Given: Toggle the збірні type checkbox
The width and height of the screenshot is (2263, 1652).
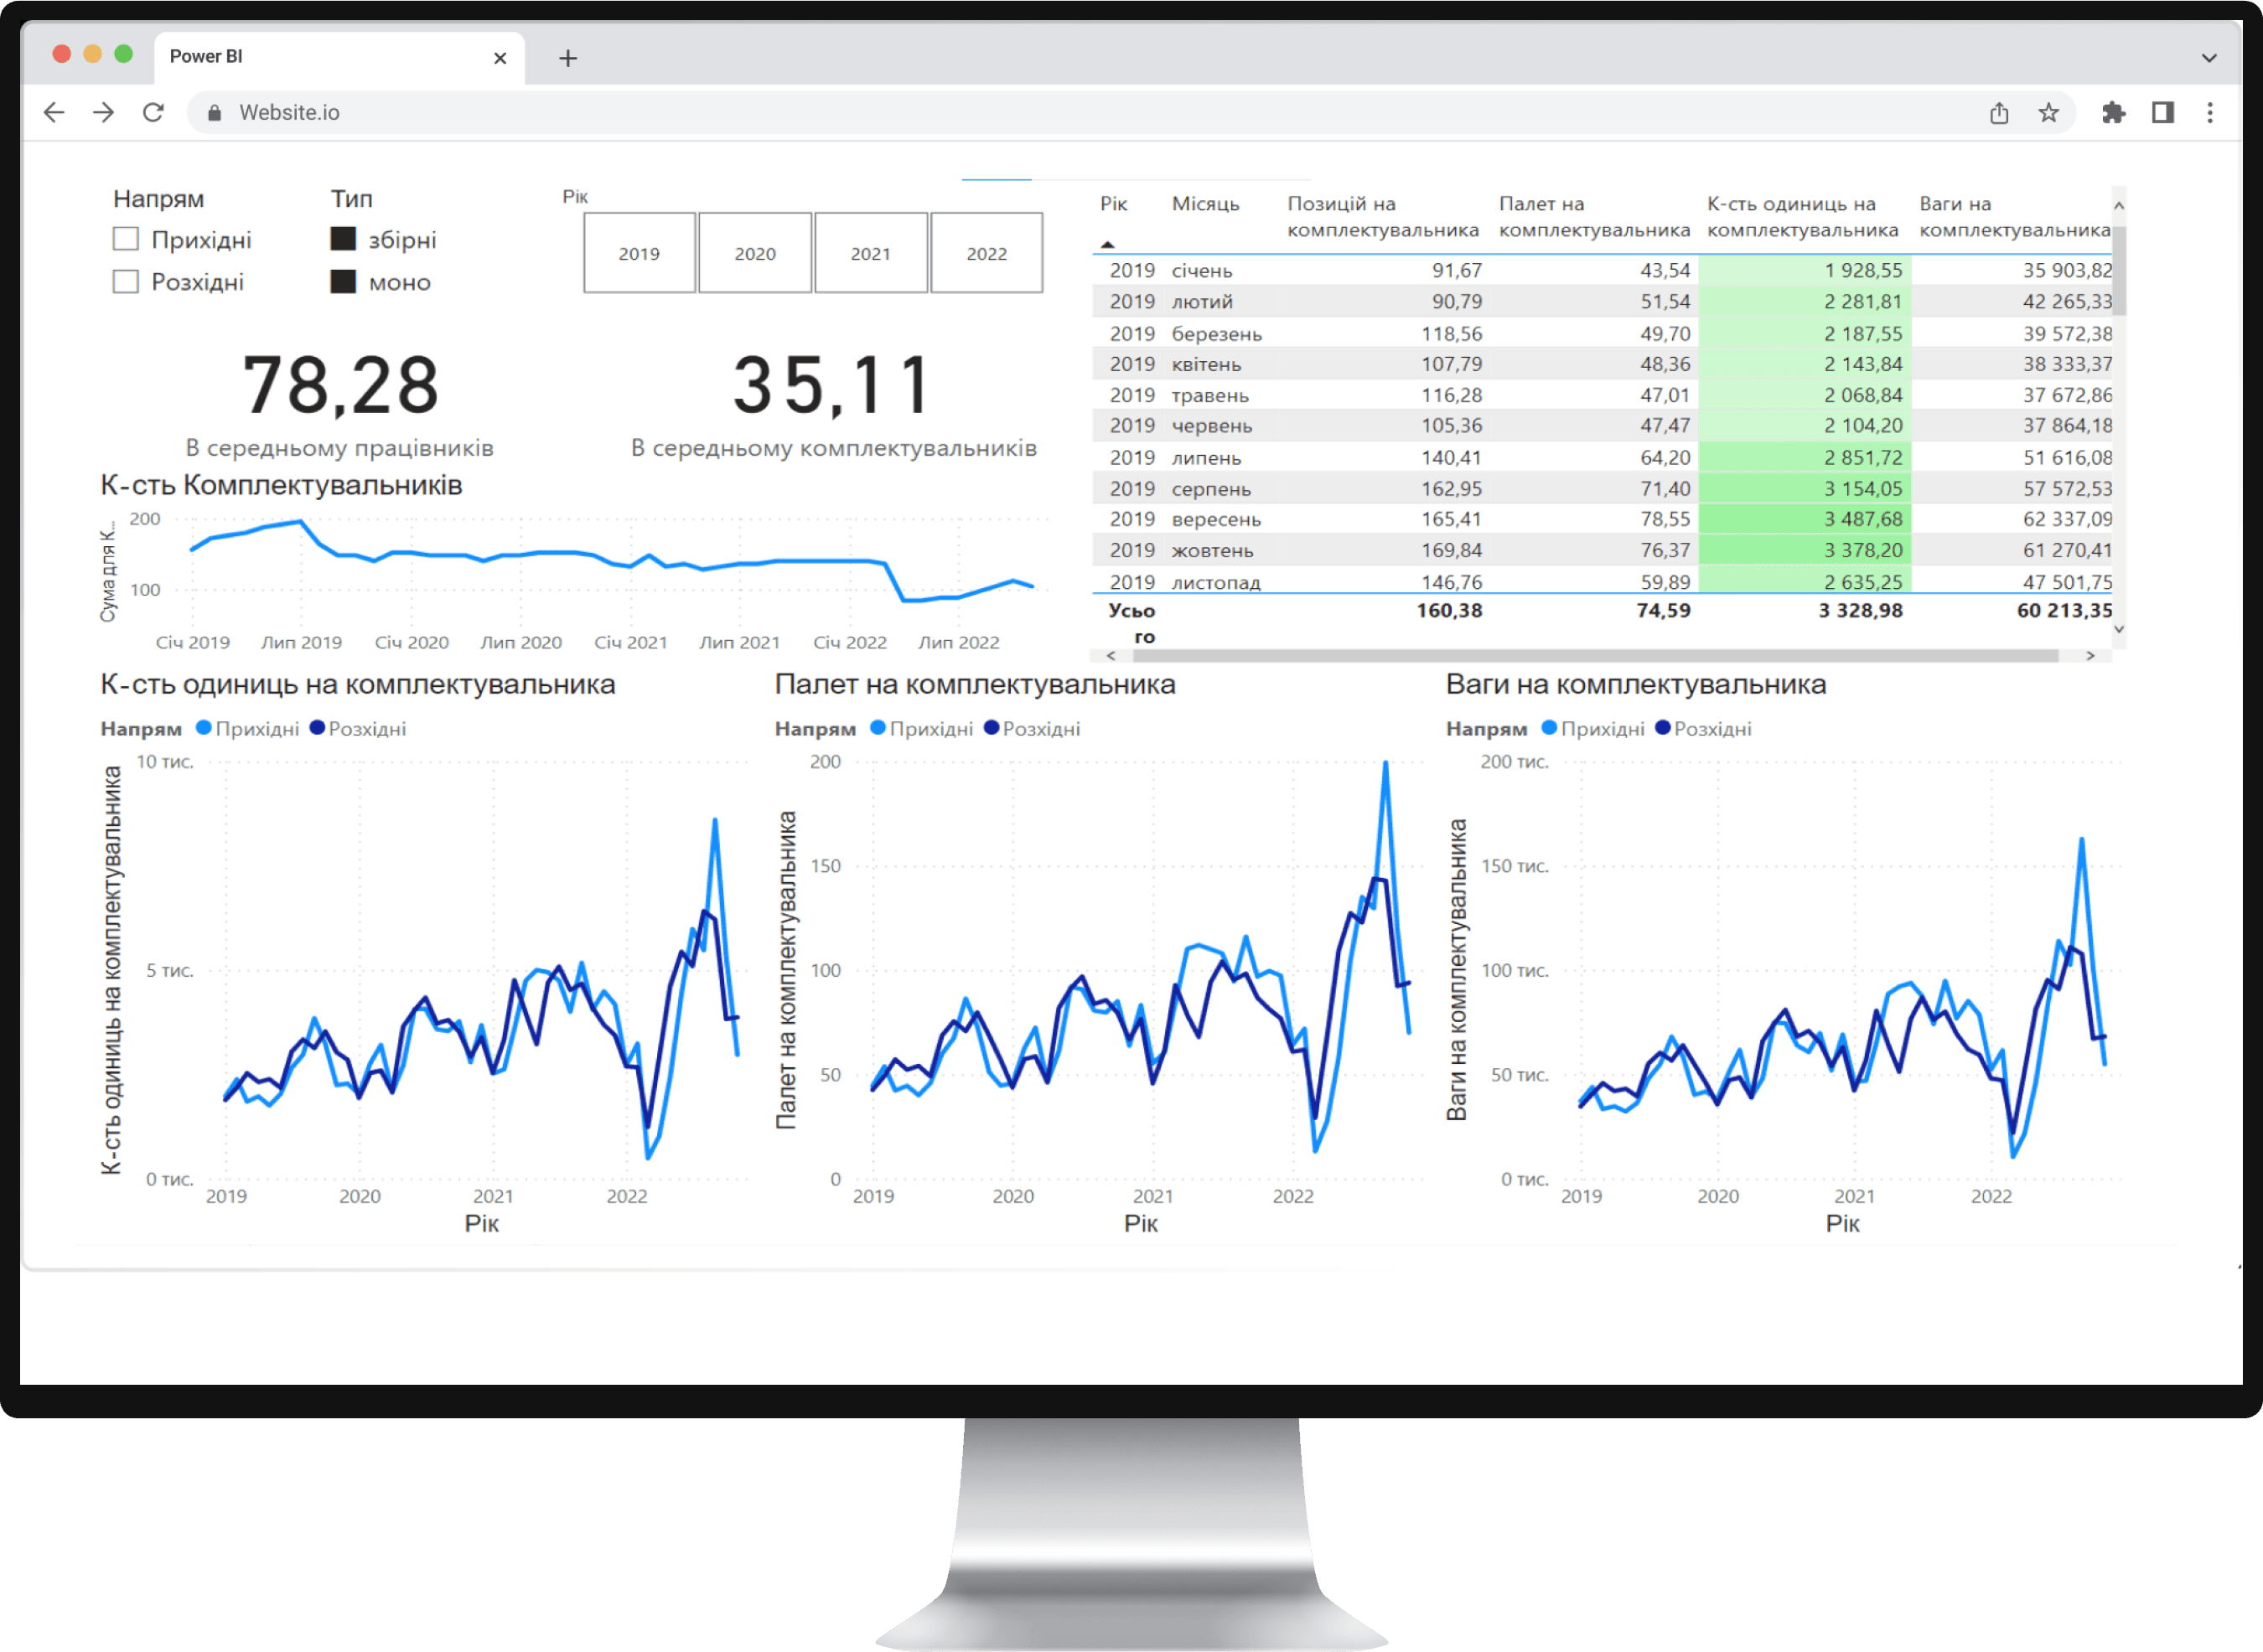Looking at the screenshot, I should [x=343, y=239].
